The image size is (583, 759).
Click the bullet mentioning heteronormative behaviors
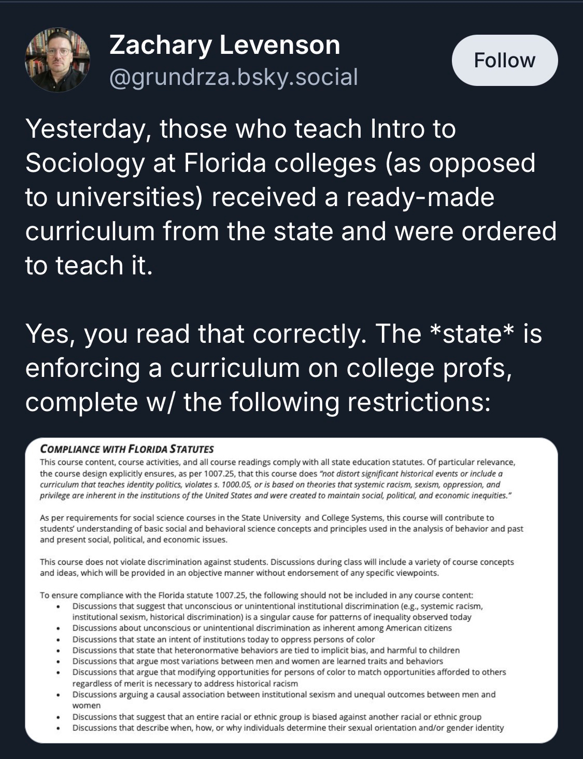coord(266,650)
